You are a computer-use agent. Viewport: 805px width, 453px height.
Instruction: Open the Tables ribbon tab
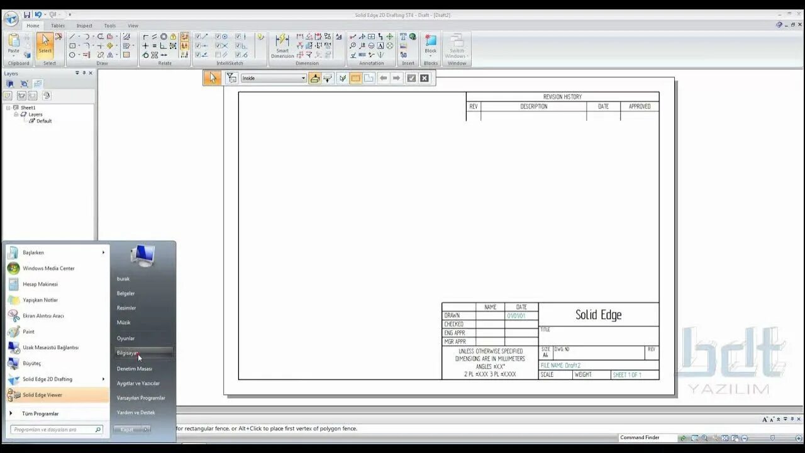pos(58,26)
